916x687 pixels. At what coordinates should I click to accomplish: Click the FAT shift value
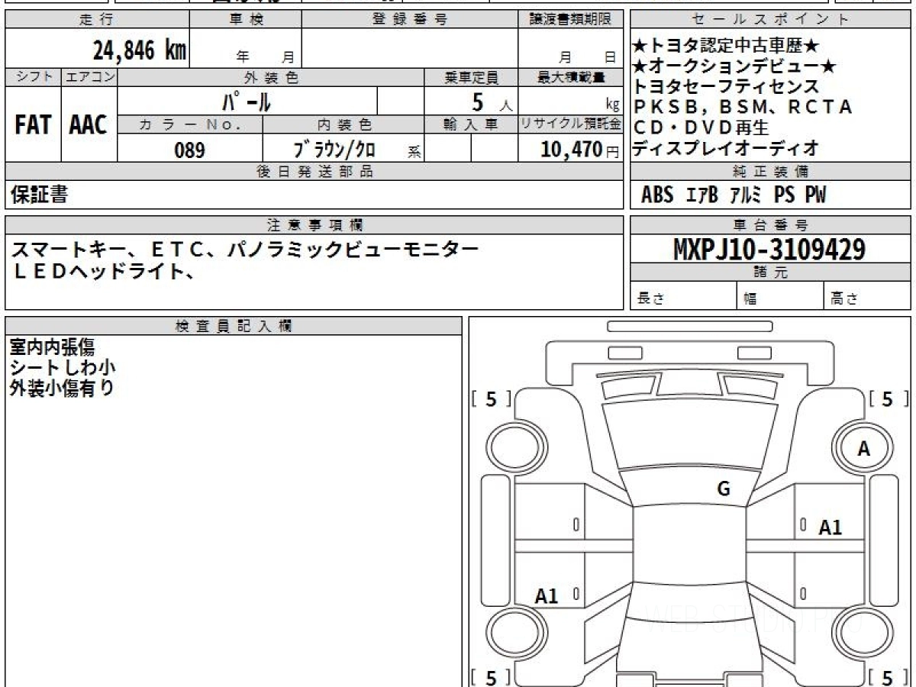tap(33, 125)
